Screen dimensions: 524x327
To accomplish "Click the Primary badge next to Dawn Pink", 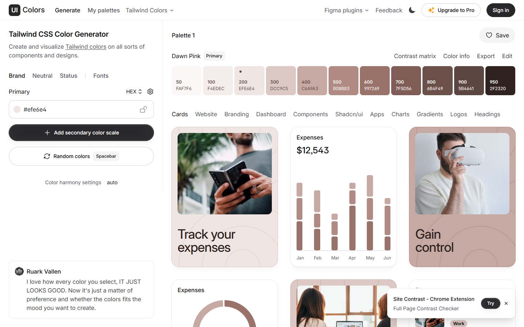I will 214,56.
